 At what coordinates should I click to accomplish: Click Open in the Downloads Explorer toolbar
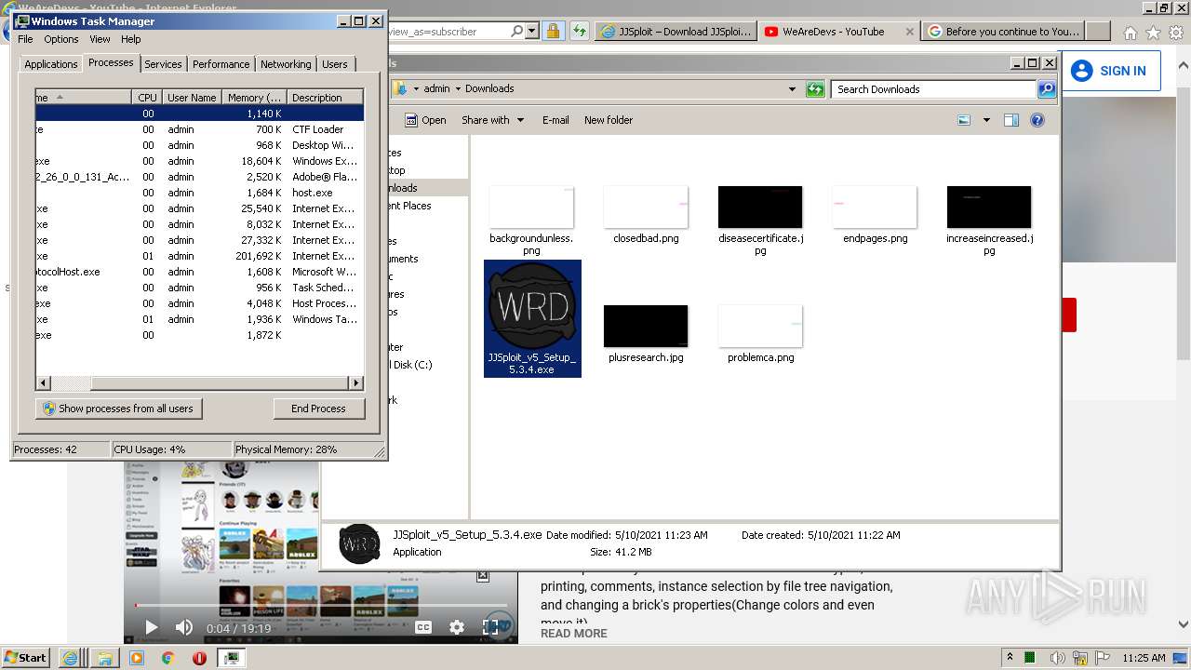[426, 120]
